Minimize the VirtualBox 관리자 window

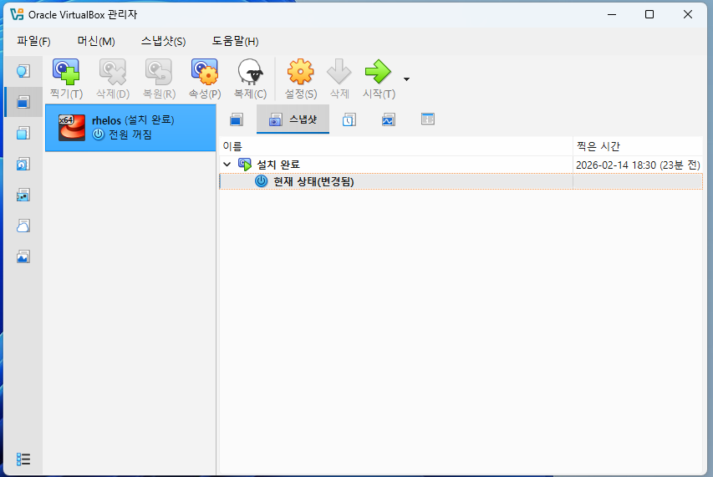[x=612, y=14]
